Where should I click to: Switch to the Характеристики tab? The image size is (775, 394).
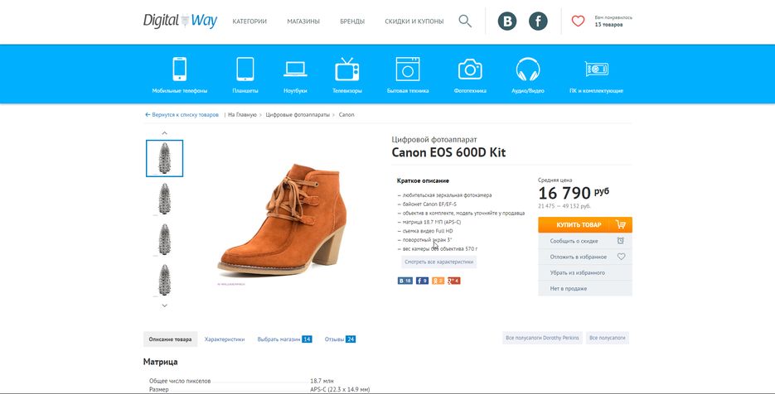[225, 339]
